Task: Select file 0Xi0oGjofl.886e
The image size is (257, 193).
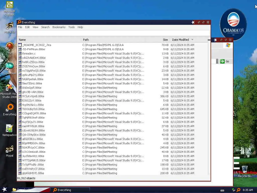Action: click(x=32, y=88)
